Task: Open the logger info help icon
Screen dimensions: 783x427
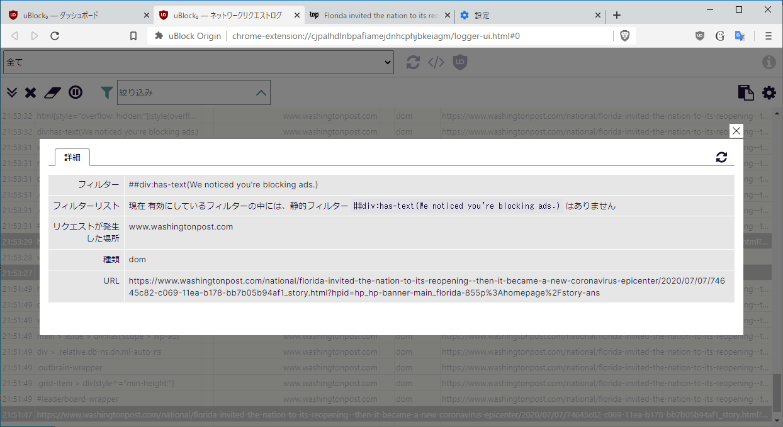Action: coord(769,62)
